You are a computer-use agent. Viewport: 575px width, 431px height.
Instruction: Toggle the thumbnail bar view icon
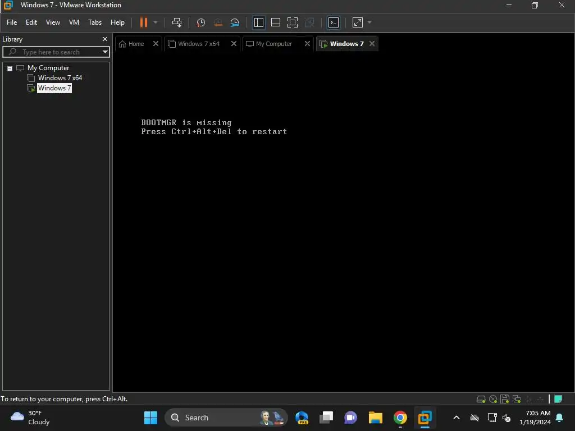[x=275, y=22]
